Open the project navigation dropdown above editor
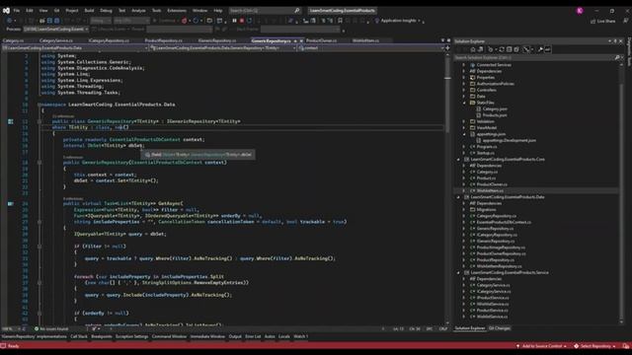This screenshot has width=632, height=355. 75,48
